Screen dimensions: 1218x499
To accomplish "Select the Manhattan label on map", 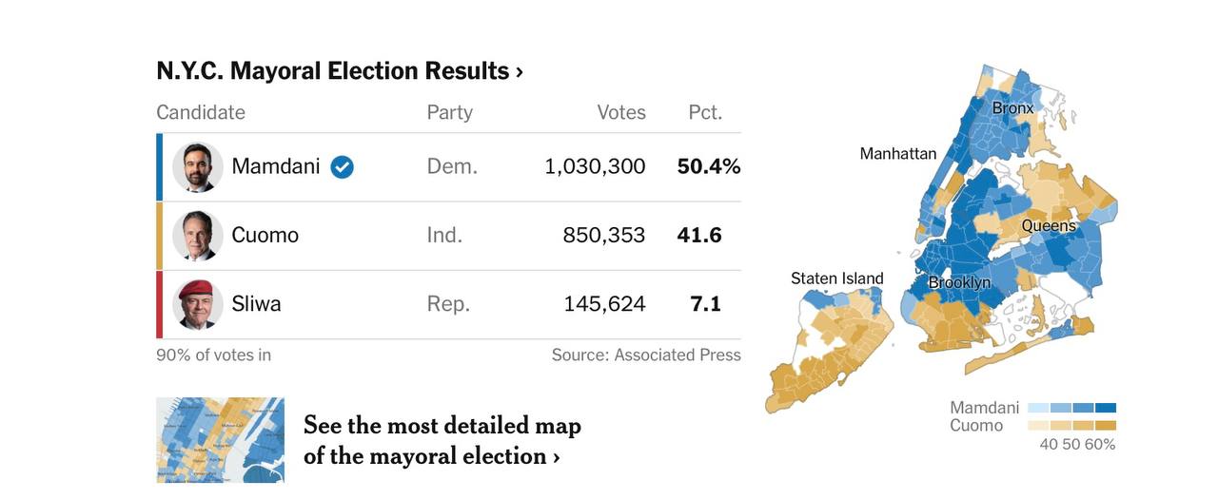I will tap(897, 153).
